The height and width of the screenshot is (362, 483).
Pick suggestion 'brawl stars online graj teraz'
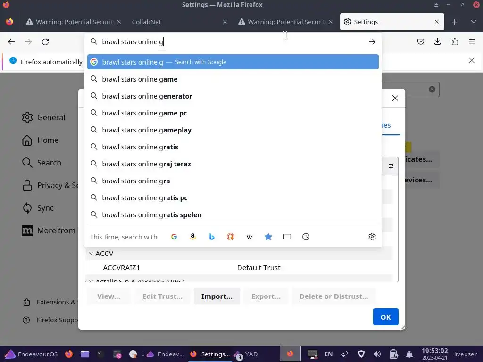tap(233, 164)
